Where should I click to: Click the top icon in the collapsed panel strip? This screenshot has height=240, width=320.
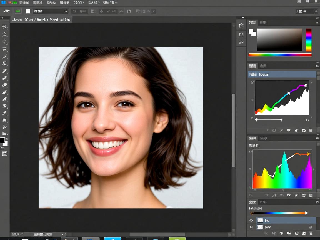(241, 26)
